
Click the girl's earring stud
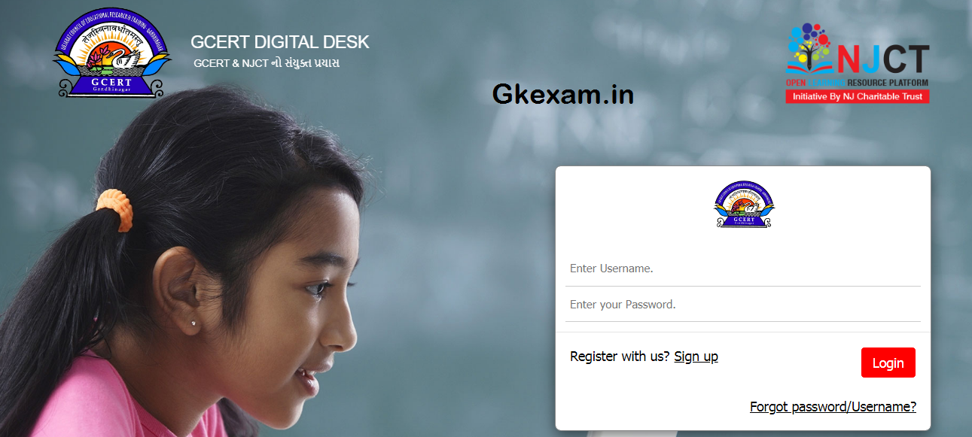pyautogui.click(x=193, y=323)
